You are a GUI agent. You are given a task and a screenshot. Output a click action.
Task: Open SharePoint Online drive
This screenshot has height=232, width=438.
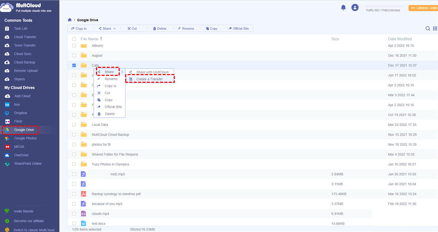(x=28, y=163)
